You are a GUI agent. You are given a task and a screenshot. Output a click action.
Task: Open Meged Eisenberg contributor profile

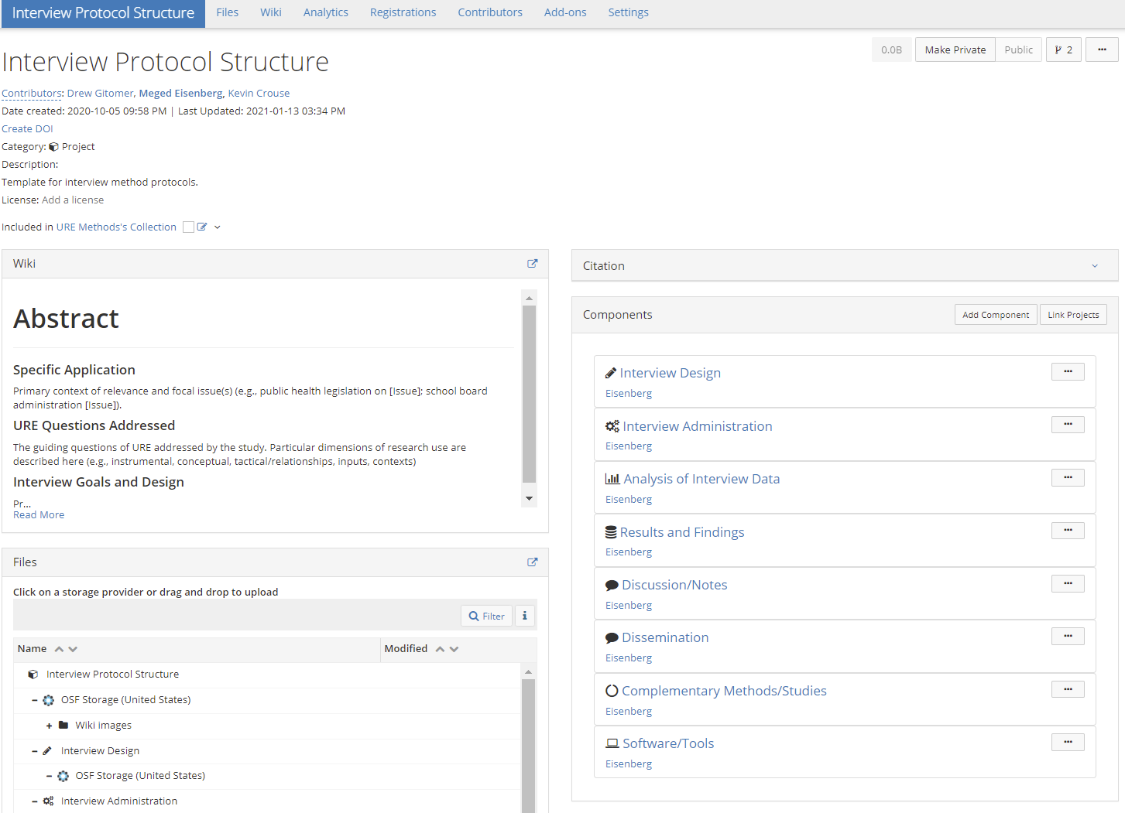tap(180, 94)
